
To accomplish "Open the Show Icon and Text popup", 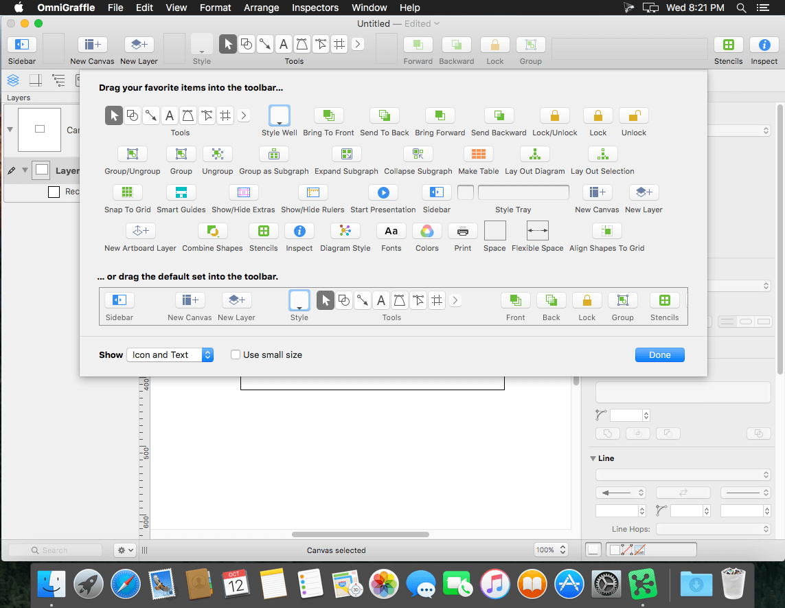I will (x=170, y=354).
